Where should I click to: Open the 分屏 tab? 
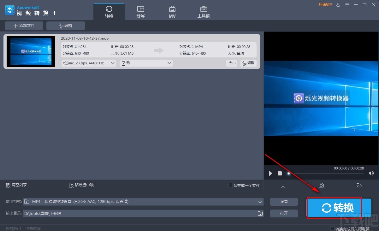[141, 12]
